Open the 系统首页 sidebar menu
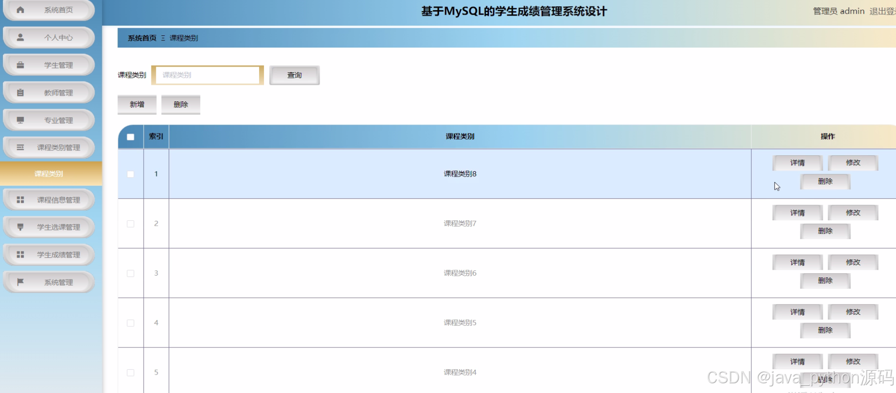Image resolution: width=896 pixels, height=393 pixels. click(x=49, y=10)
